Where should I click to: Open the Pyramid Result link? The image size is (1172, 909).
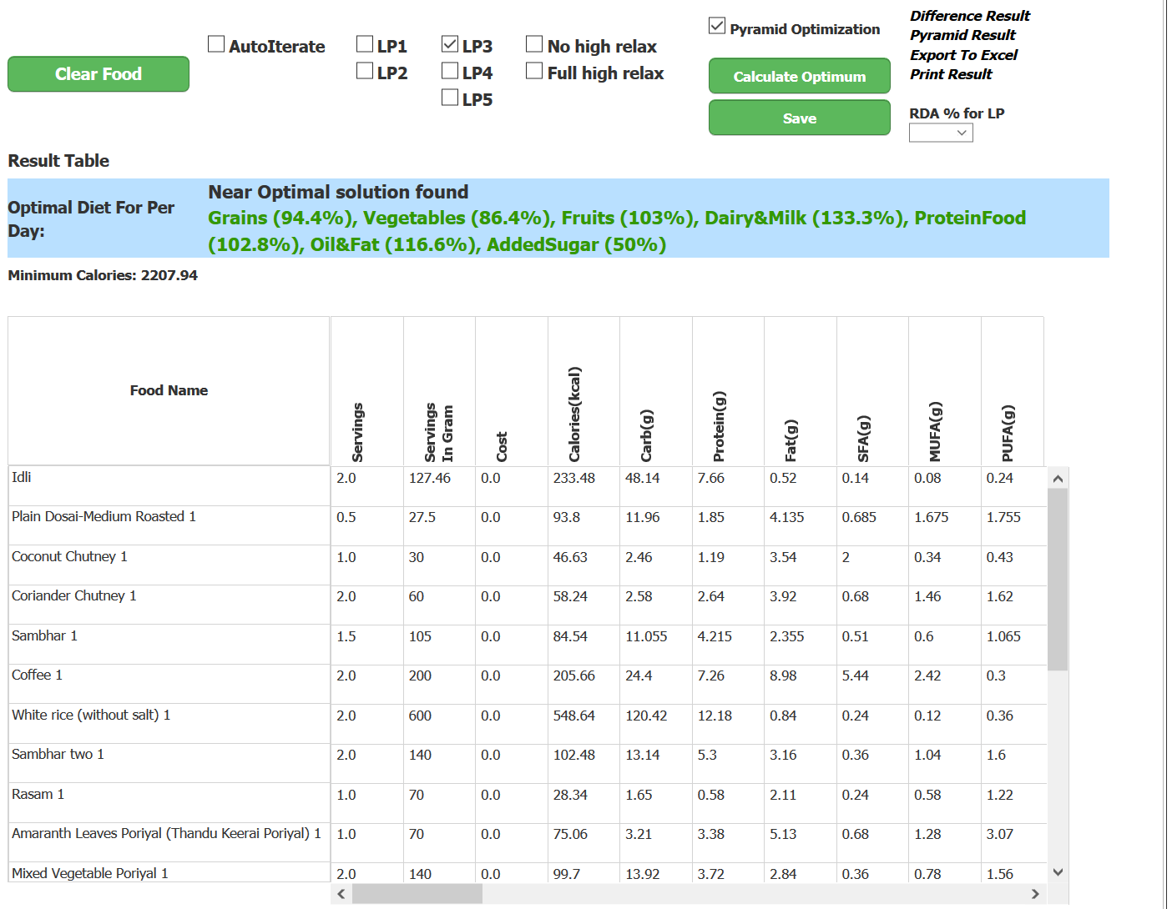[962, 35]
